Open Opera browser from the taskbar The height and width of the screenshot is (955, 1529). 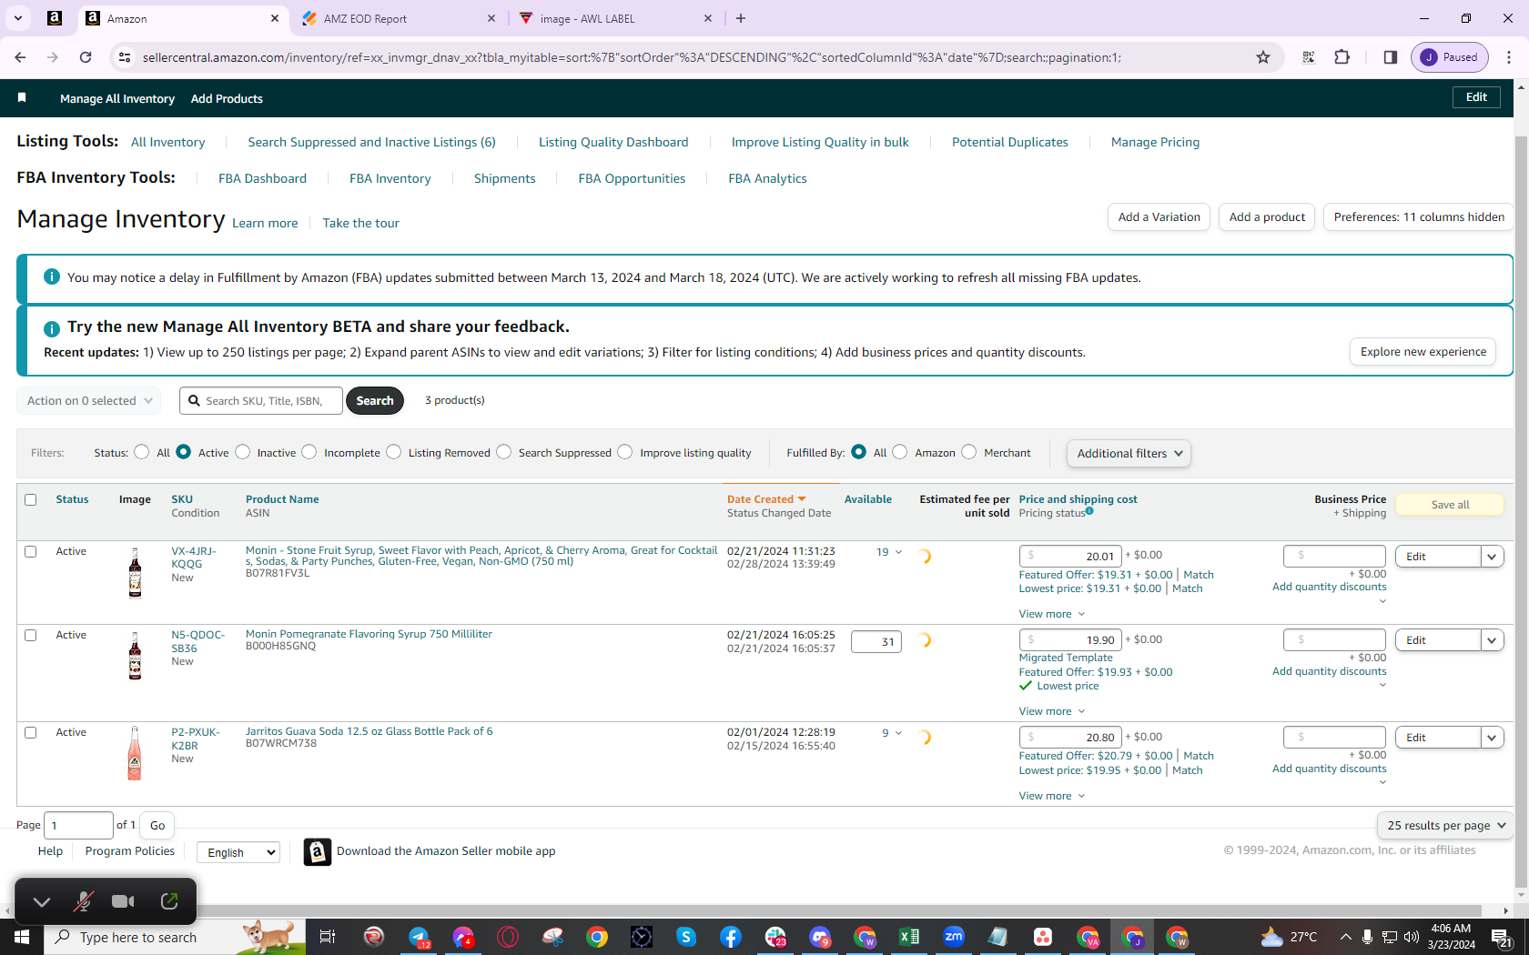pos(508,937)
